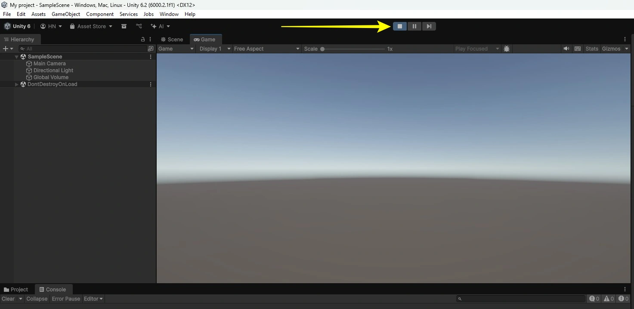
Task: Toggle the Stats overlay
Action: (x=592, y=49)
